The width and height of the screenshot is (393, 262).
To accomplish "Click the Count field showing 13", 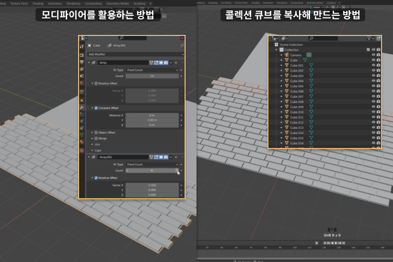I will (x=152, y=76).
